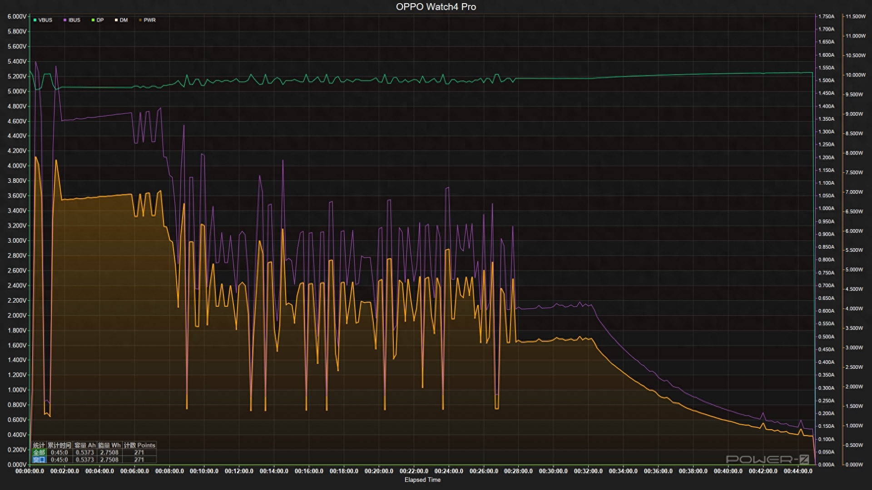The width and height of the screenshot is (872, 490).
Task: Click the 00:44:00.0 time axis tick
Action: (798, 471)
